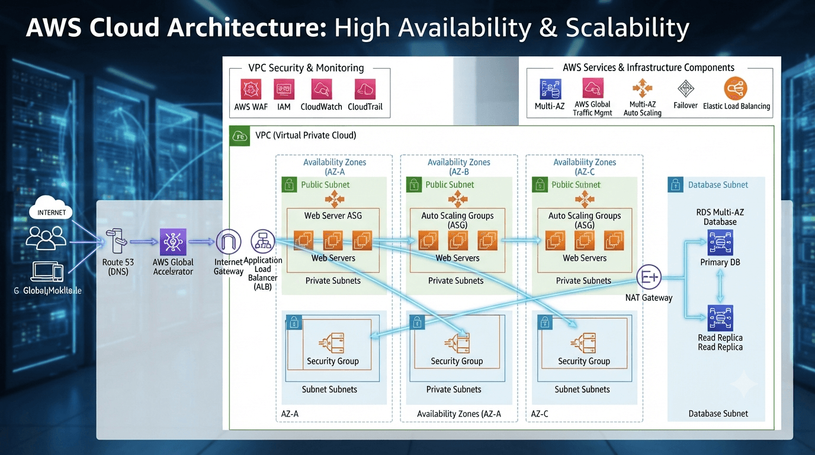Select the "VPC (Virtual Private Cloud)" label
The image size is (815, 455).
pos(306,135)
